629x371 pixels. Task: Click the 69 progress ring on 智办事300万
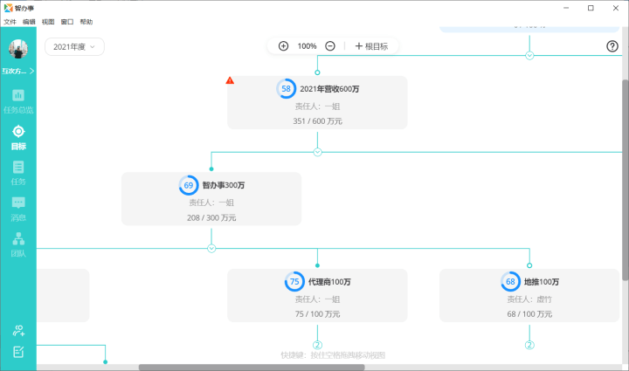click(x=189, y=185)
